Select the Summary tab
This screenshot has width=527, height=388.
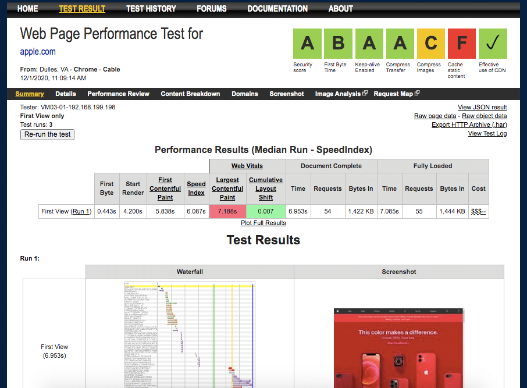(30, 94)
